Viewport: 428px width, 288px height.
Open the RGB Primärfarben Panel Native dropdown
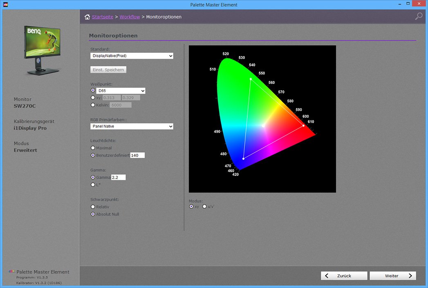[132, 126]
